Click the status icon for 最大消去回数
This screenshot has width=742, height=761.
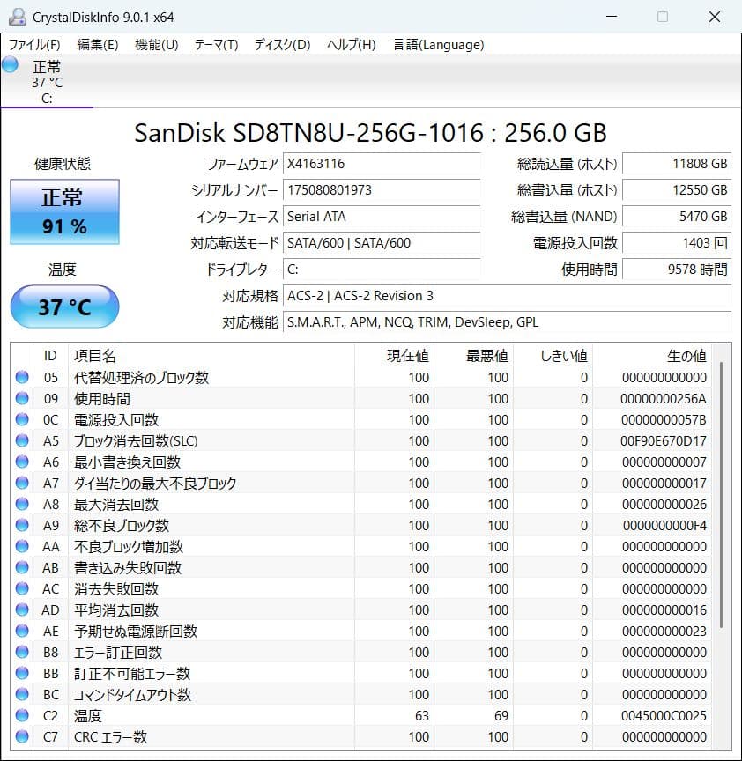tap(21, 504)
